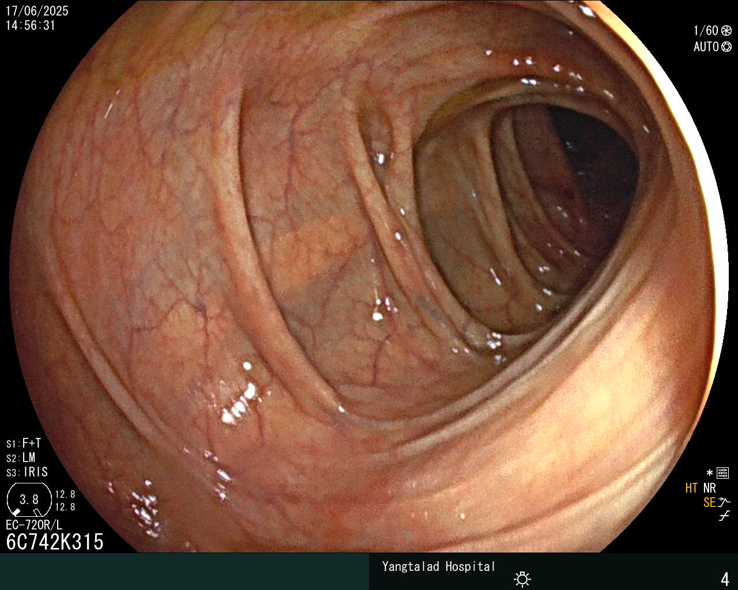Viewport: 738px width, 590px height.
Task: Click the sliders settings icon
Action: pos(723,474)
